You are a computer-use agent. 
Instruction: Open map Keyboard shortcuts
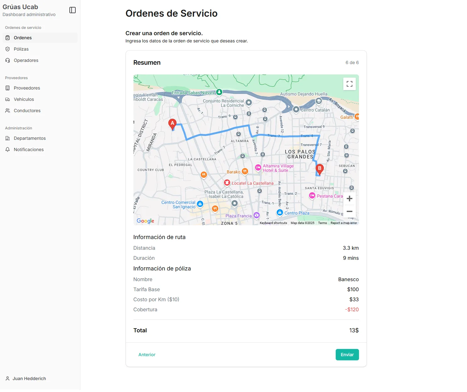pos(273,223)
